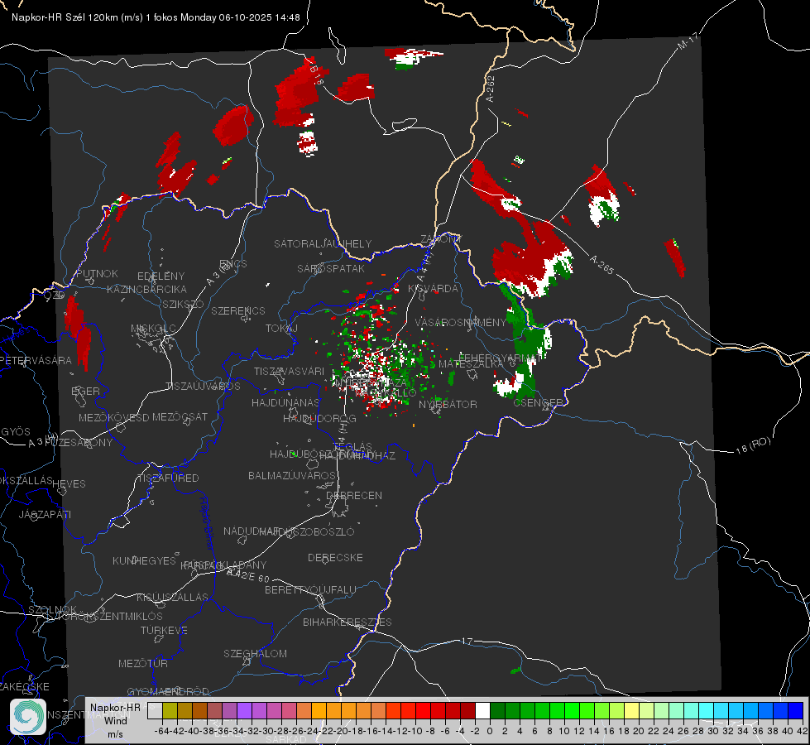
Task: Click the 'EDELÉNY' town label
Action: tap(161, 276)
